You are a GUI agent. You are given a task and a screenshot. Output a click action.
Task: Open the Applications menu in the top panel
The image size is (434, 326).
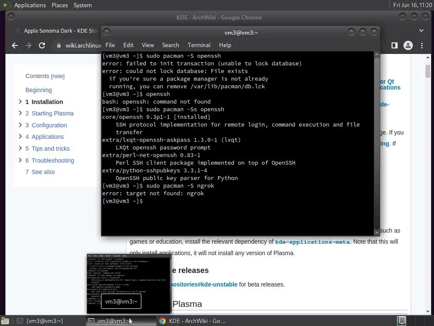30,5
